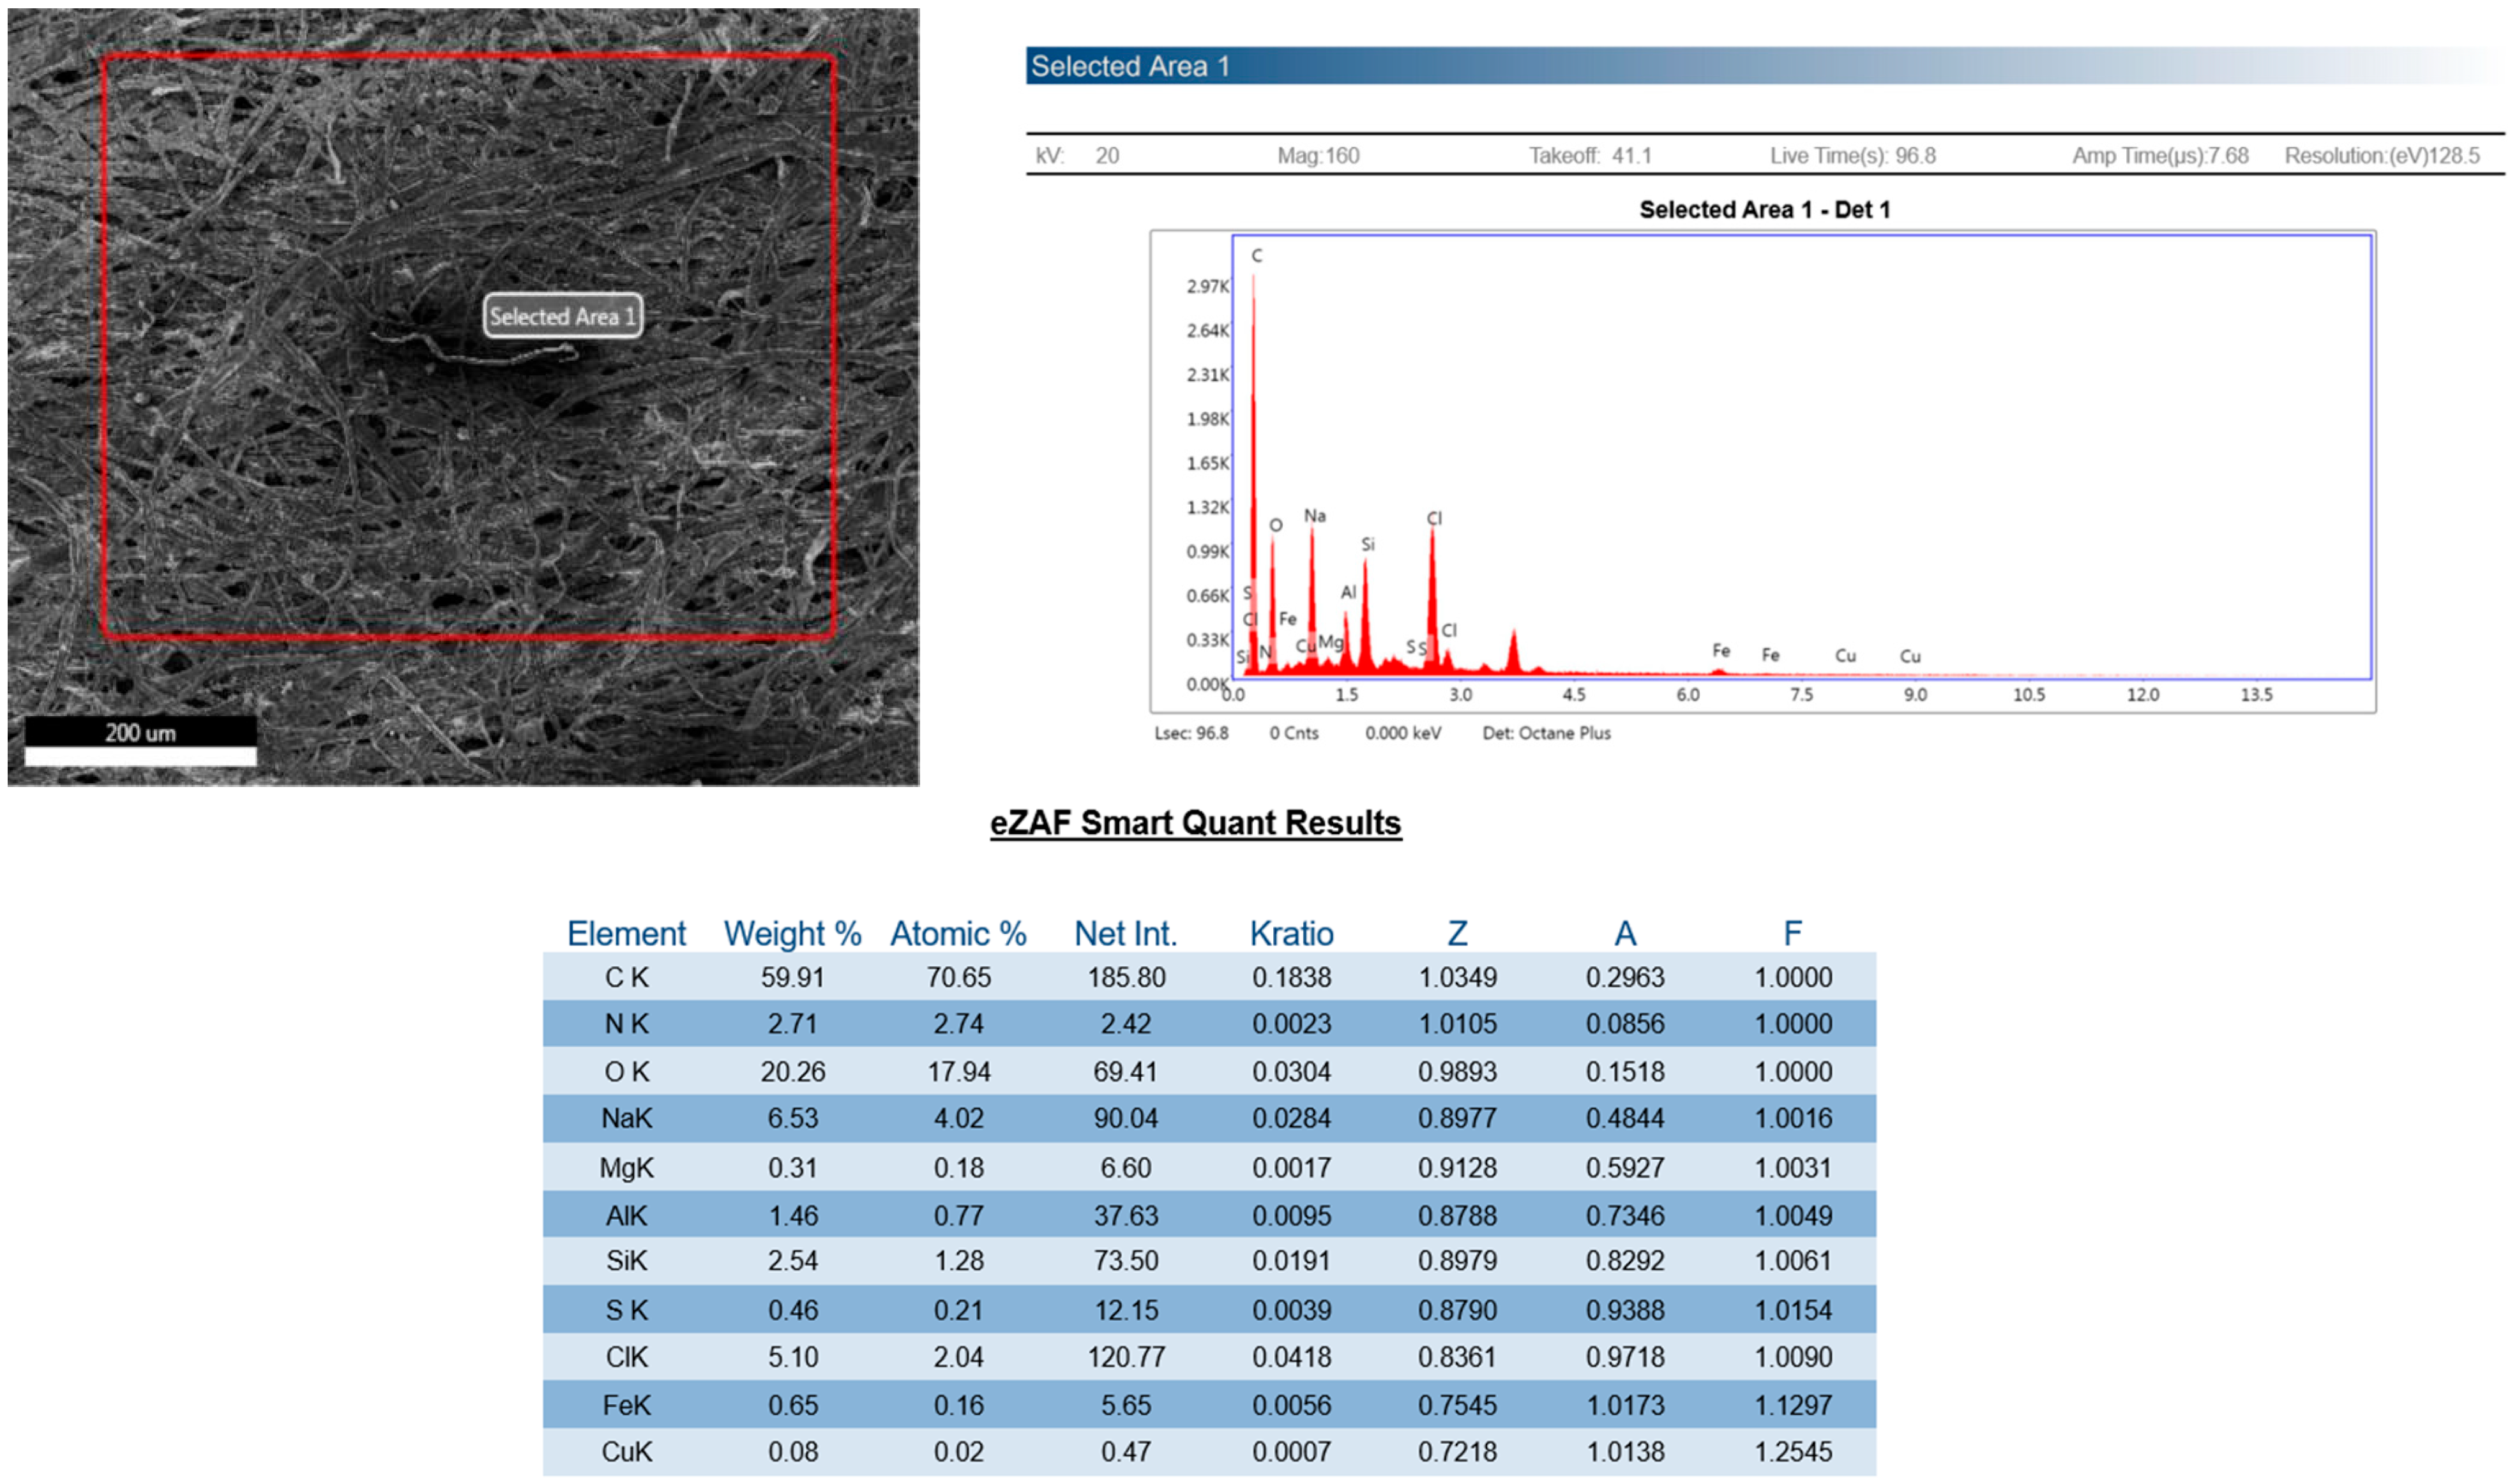Click the Det: Octane Plus text
The width and height of the screenshot is (2517, 1484).
pyautogui.click(x=1546, y=733)
